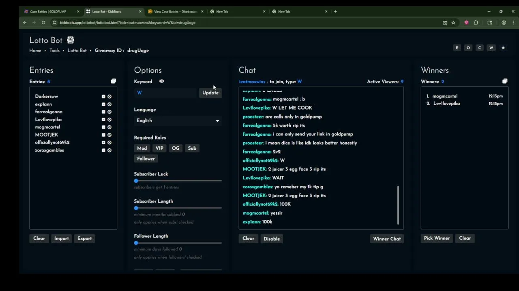
Task: Switch to the second New Tab
Action: click(300, 11)
